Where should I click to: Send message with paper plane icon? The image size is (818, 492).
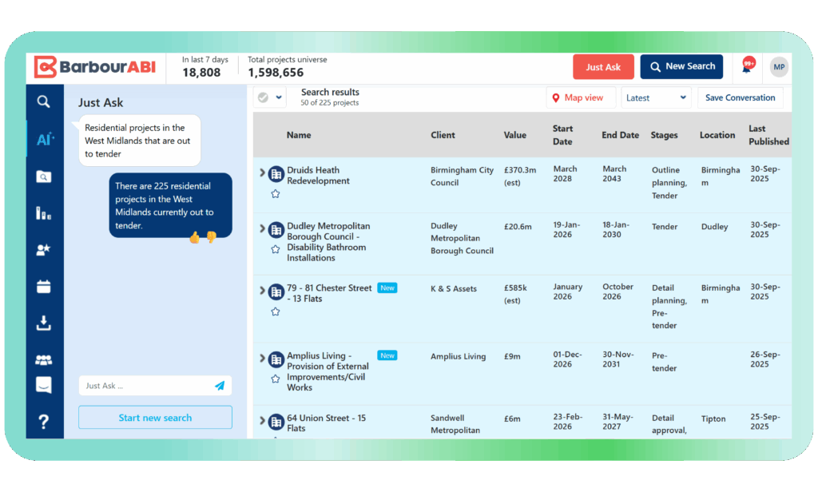click(x=220, y=386)
